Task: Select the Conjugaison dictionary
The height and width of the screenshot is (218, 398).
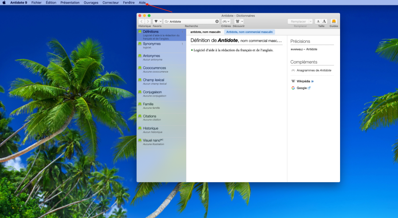Action: click(161, 95)
